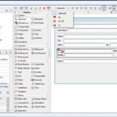Pick the Label control from palette
The image size is (117, 117).
click(x=35, y=68)
